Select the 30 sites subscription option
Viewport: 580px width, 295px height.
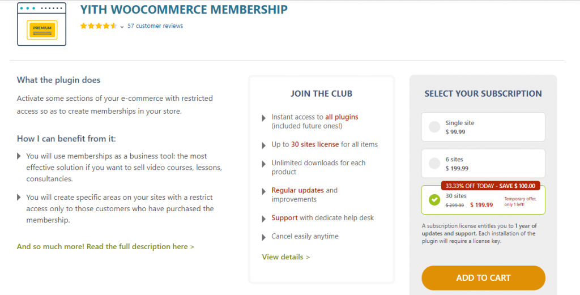pos(483,200)
